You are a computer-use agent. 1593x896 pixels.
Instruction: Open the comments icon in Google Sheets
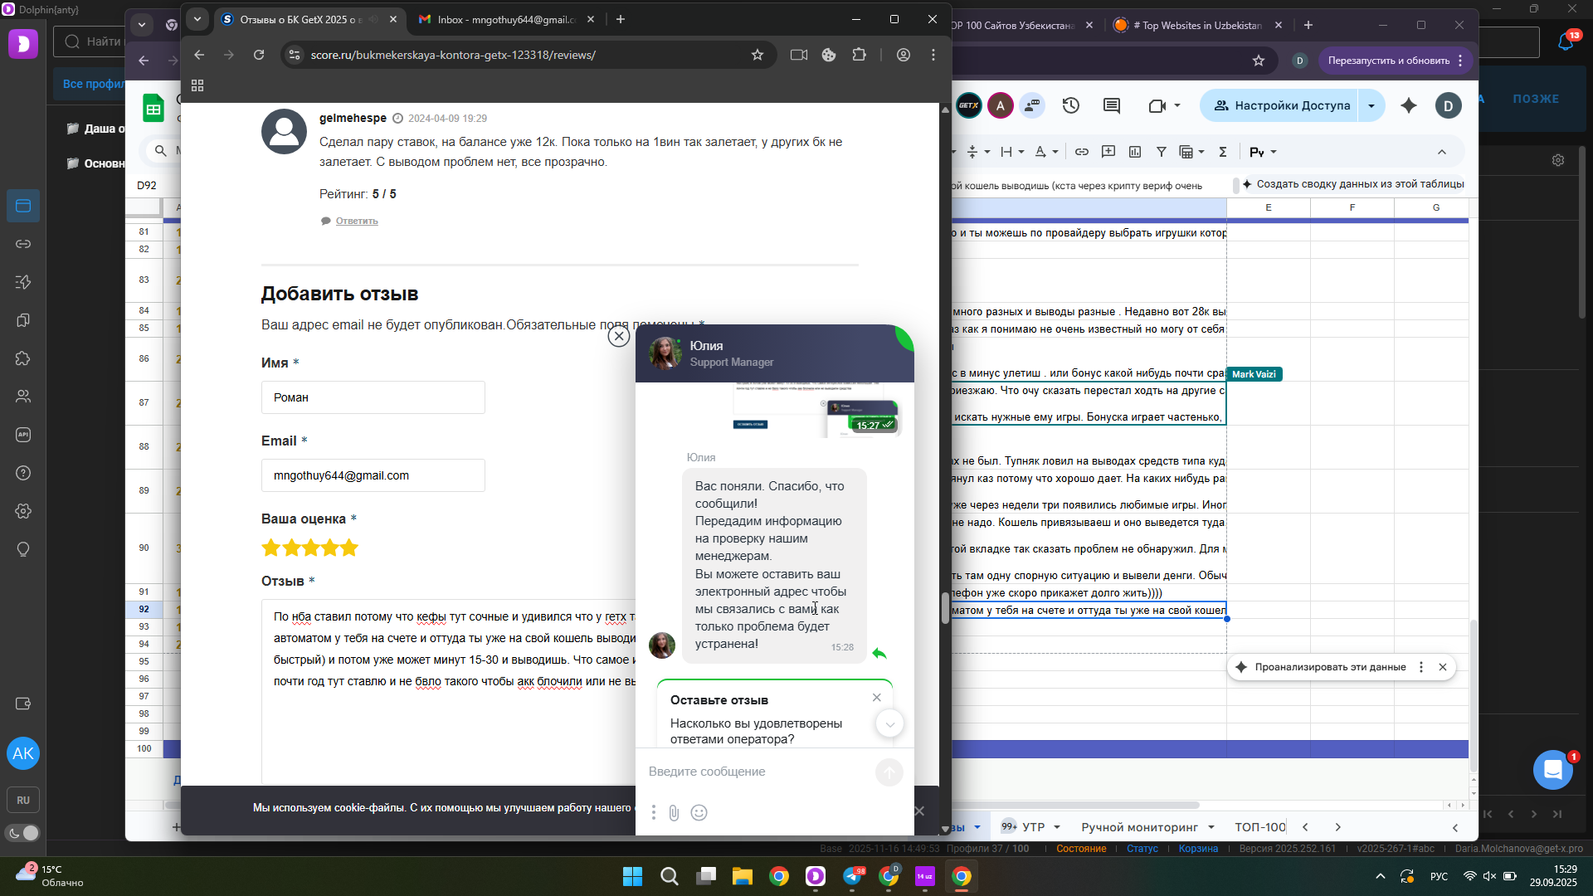[1112, 105]
